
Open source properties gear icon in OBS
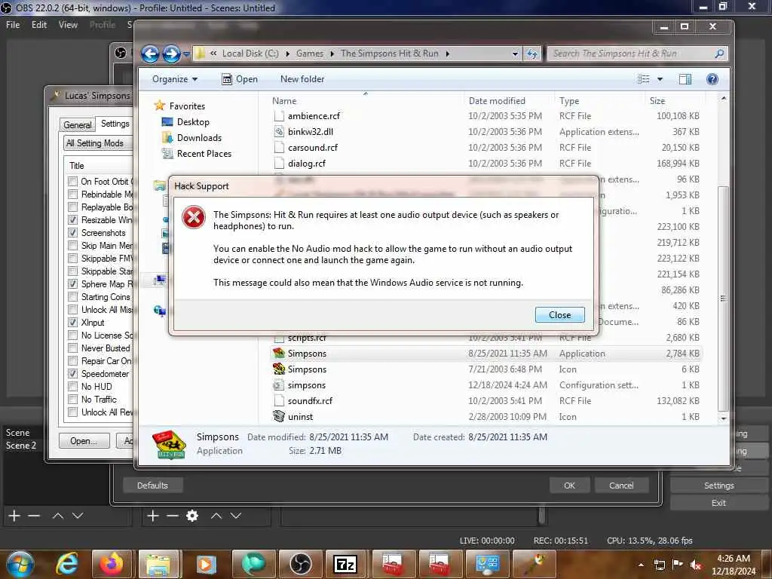click(192, 516)
